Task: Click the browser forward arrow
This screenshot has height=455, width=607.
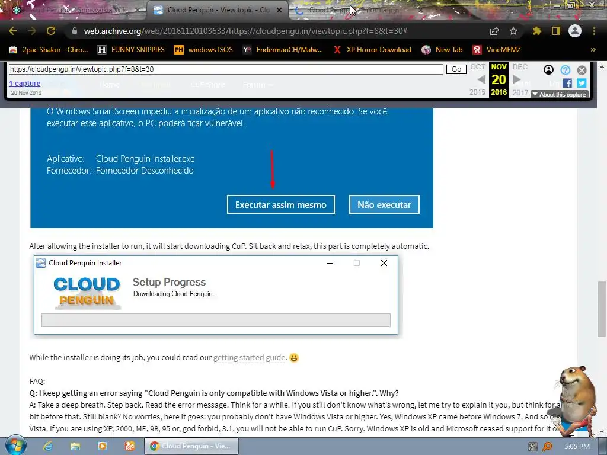Action: coord(32,31)
